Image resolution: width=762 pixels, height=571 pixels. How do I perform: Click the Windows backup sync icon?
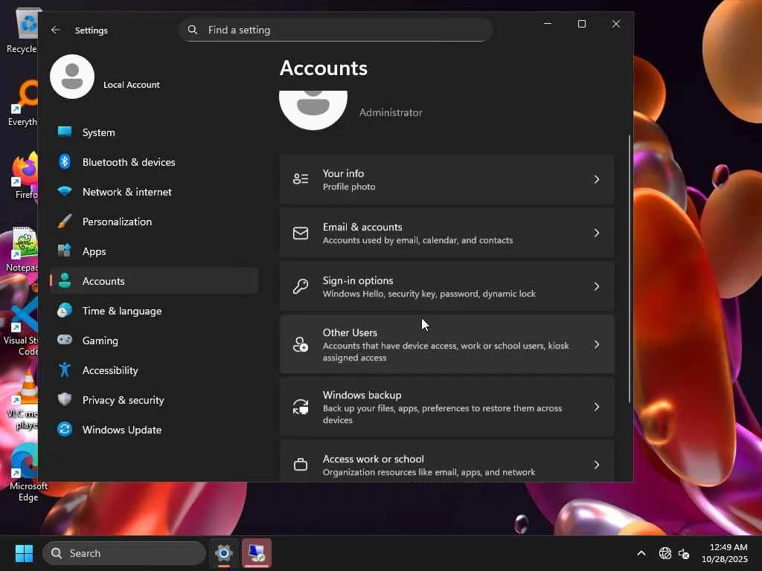pyautogui.click(x=301, y=407)
